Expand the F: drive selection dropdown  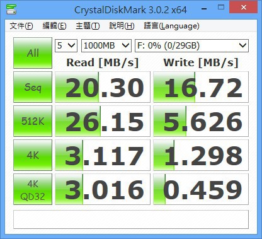[x=191, y=45]
